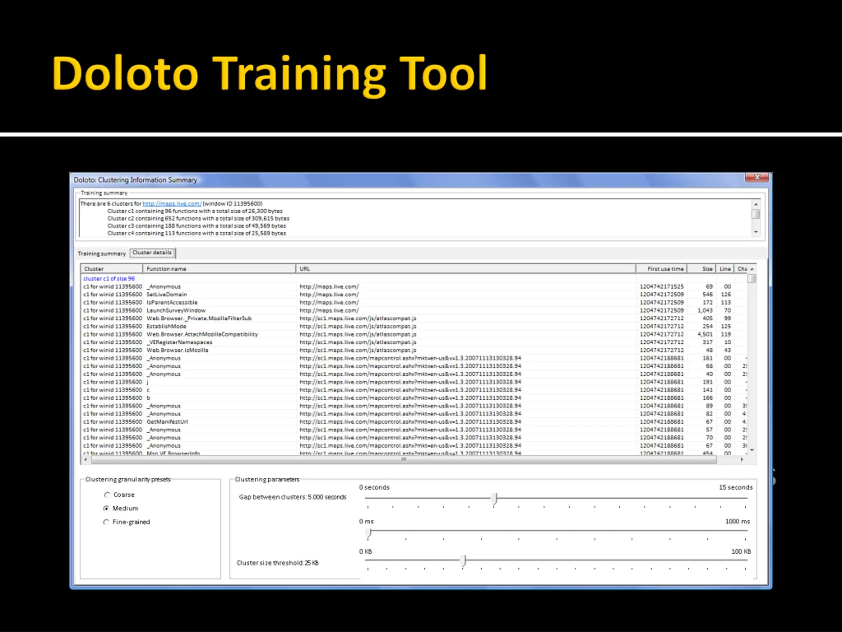The height and width of the screenshot is (632, 842).
Task: Click the cluster table horizontal scroll left arrow
Action: click(86, 460)
